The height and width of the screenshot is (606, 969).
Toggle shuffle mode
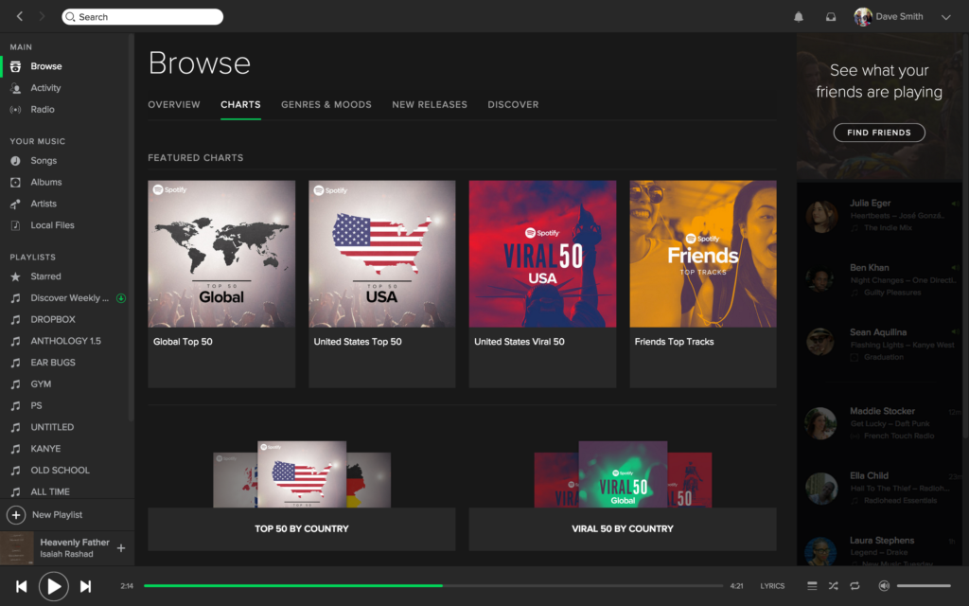[833, 585]
